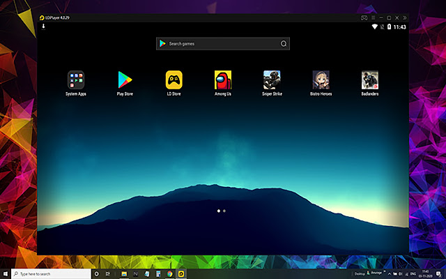The width and height of the screenshot is (446, 279).
Task: Open the LDPlayer hamburger menu
Action: [373, 16]
